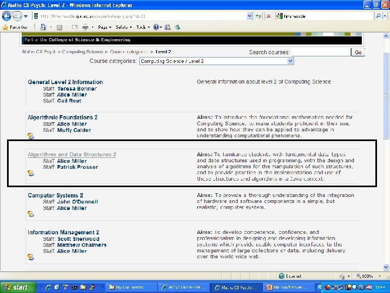Open the recent pages dropdown beside Forward
Screen dimensions: 390x293
pyautogui.click(x=26, y=16)
